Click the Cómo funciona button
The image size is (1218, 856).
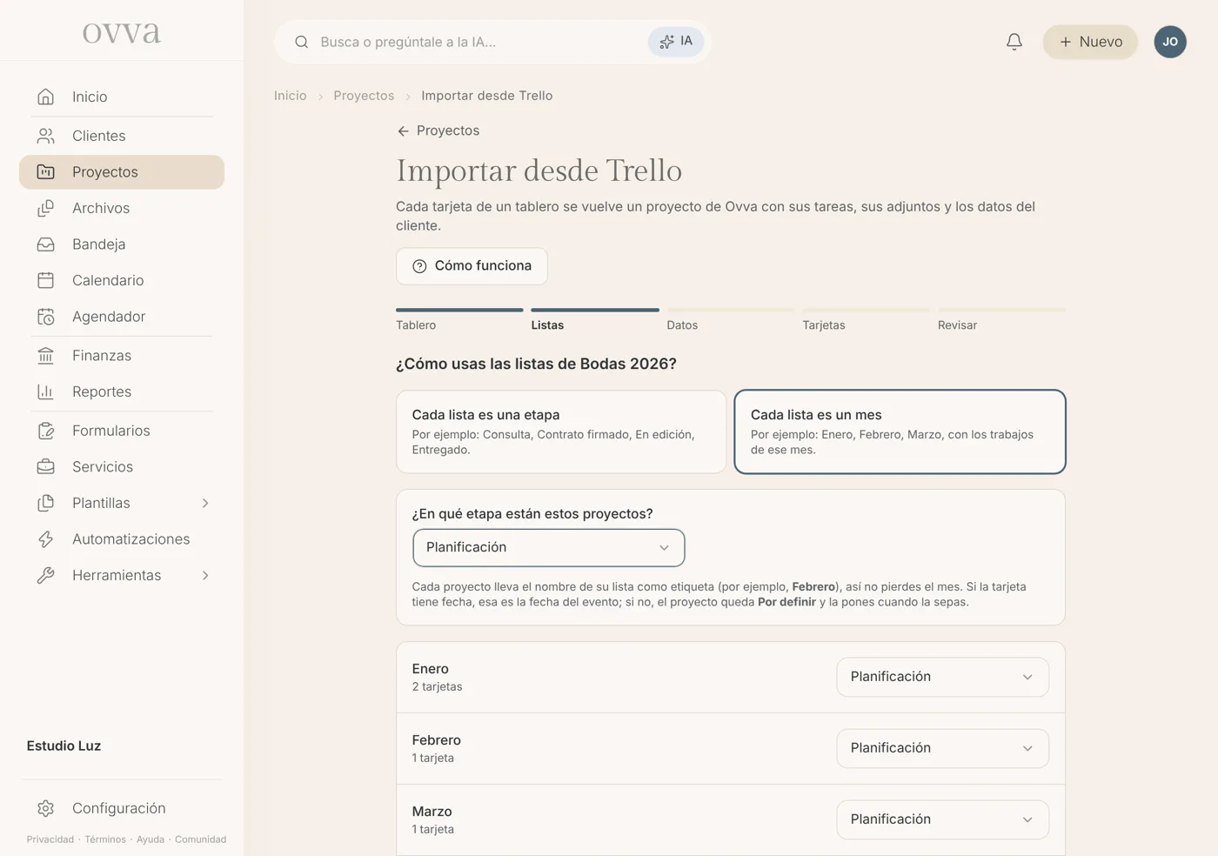472,266
